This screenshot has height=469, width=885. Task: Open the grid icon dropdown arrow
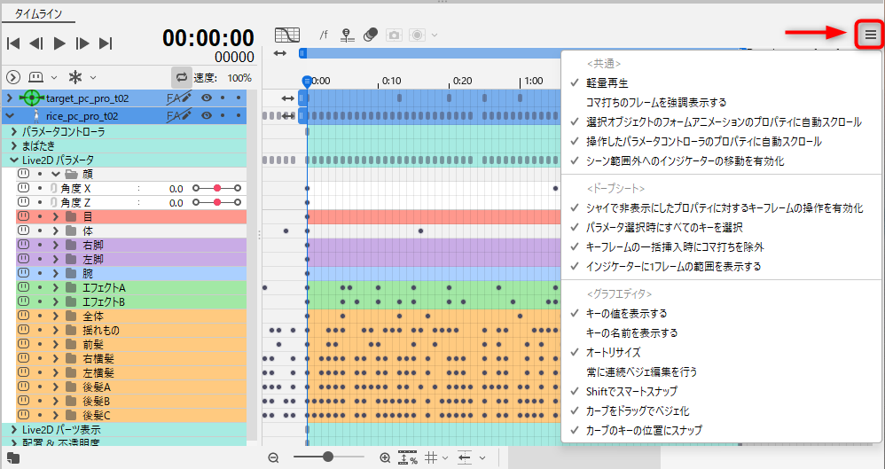(445, 458)
